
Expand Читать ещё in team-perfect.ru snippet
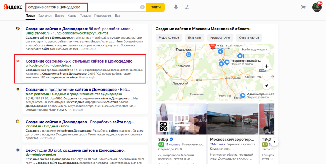(75, 110)
